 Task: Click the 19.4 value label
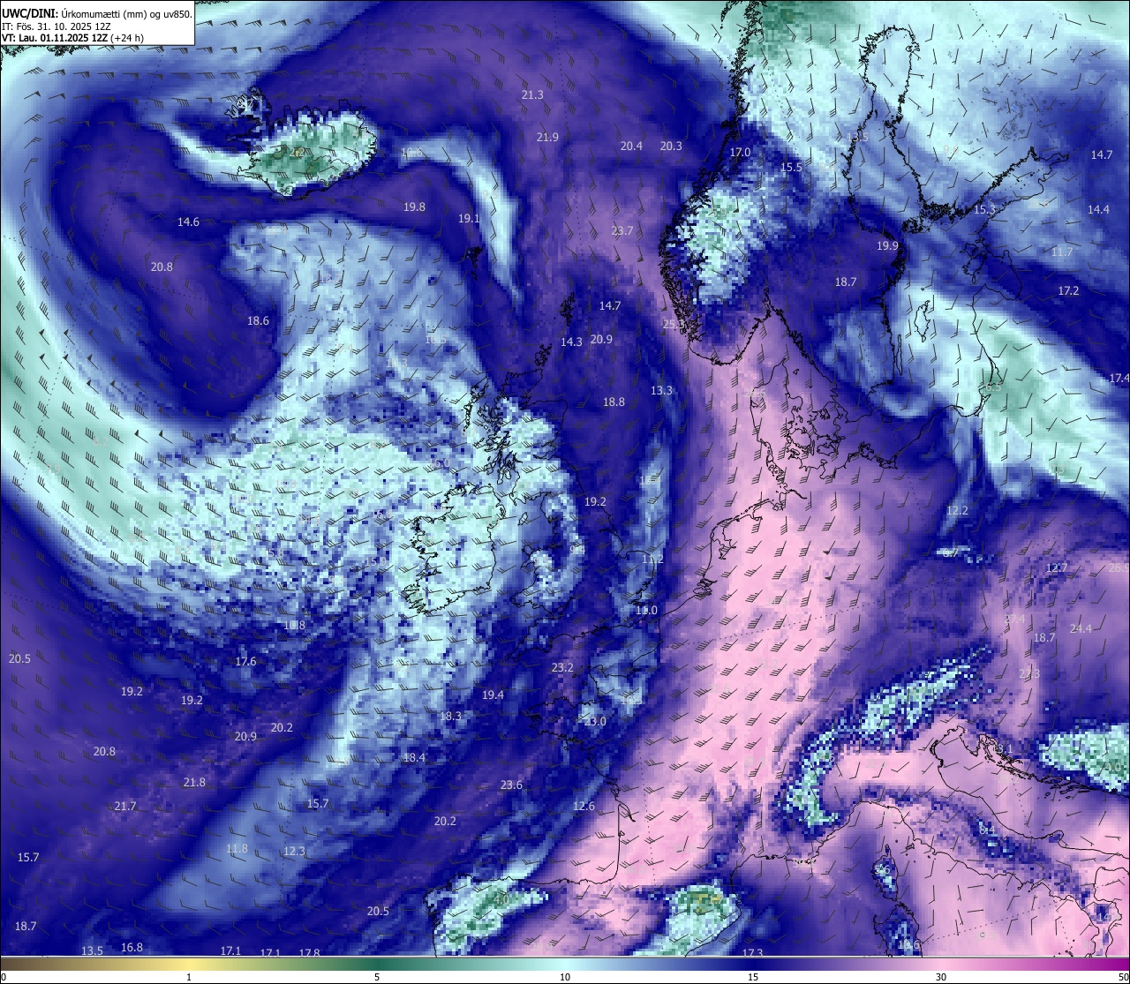(493, 695)
